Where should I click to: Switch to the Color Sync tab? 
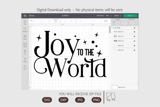(131, 19)
